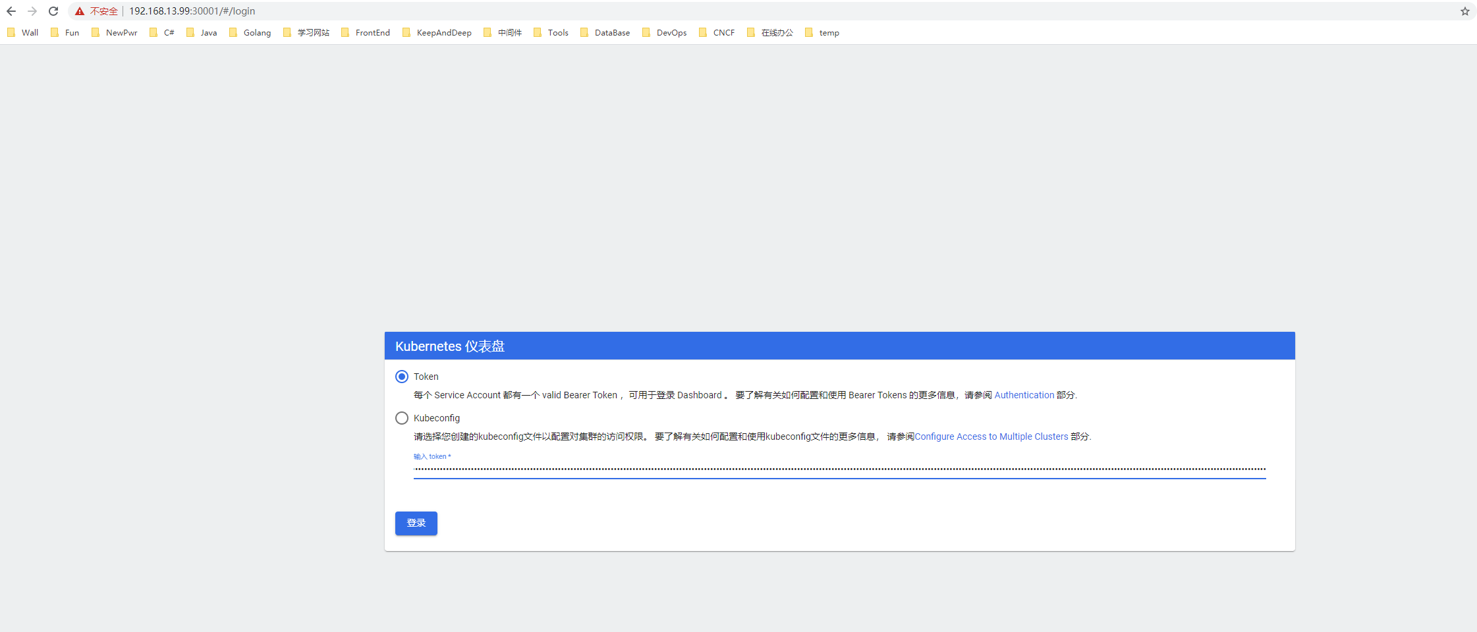The image size is (1477, 632).
Task: Click the browser back arrow
Action: pyautogui.click(x=11, y=11)
